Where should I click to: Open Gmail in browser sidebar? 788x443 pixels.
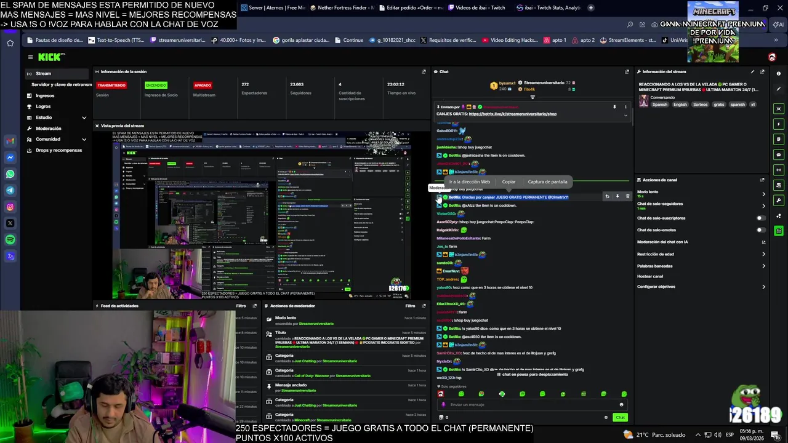click(x=10, y=141)
